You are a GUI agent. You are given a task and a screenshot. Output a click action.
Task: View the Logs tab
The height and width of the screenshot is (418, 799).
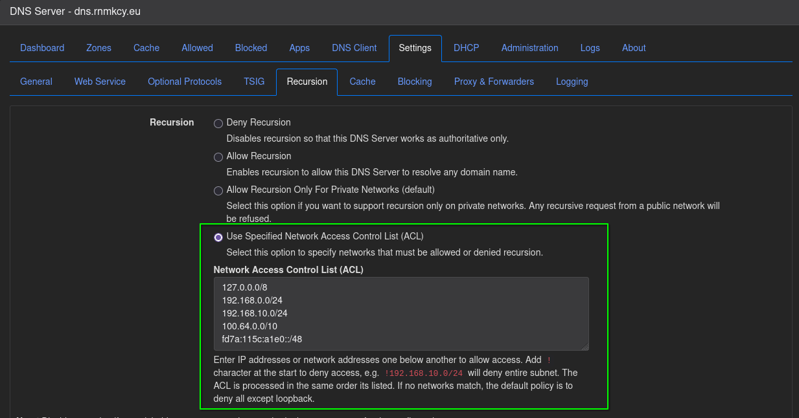pos(590,48)
